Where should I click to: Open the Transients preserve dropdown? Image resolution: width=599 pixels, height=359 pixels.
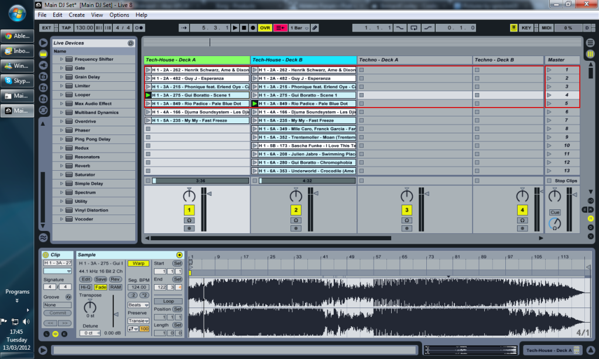[138, 321]
